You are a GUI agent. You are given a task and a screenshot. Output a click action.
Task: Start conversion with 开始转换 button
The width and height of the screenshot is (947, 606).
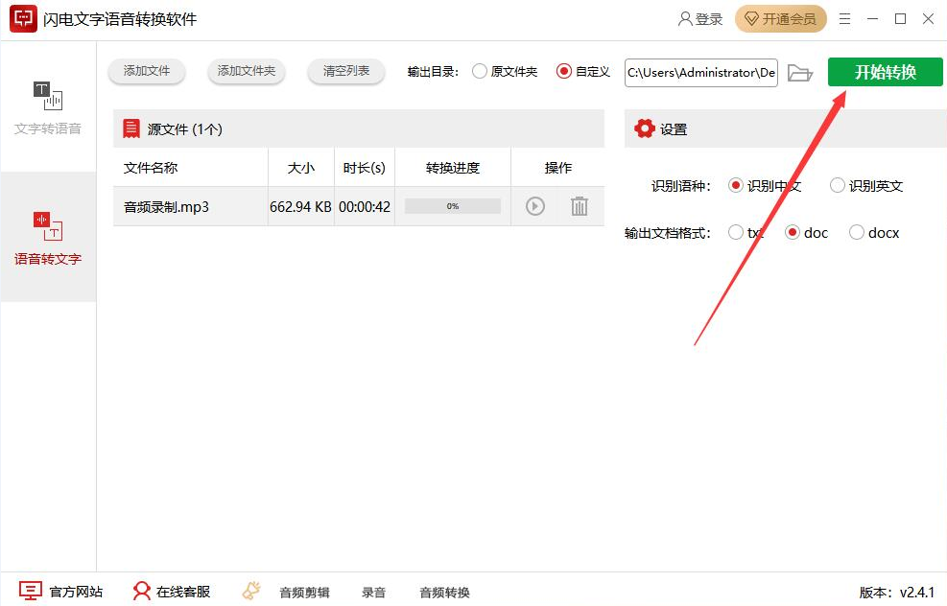(885, 72)
